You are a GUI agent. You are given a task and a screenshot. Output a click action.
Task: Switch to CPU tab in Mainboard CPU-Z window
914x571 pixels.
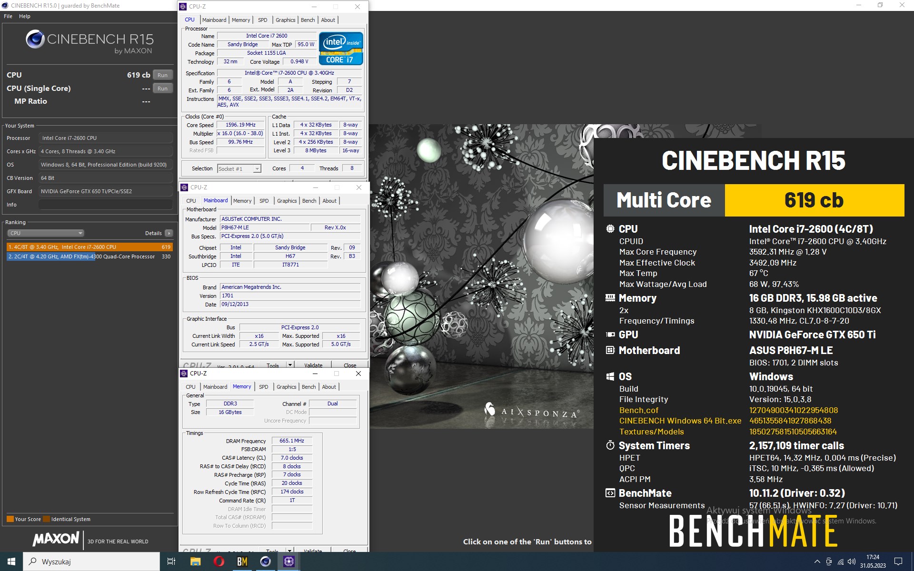coord(191,201)
